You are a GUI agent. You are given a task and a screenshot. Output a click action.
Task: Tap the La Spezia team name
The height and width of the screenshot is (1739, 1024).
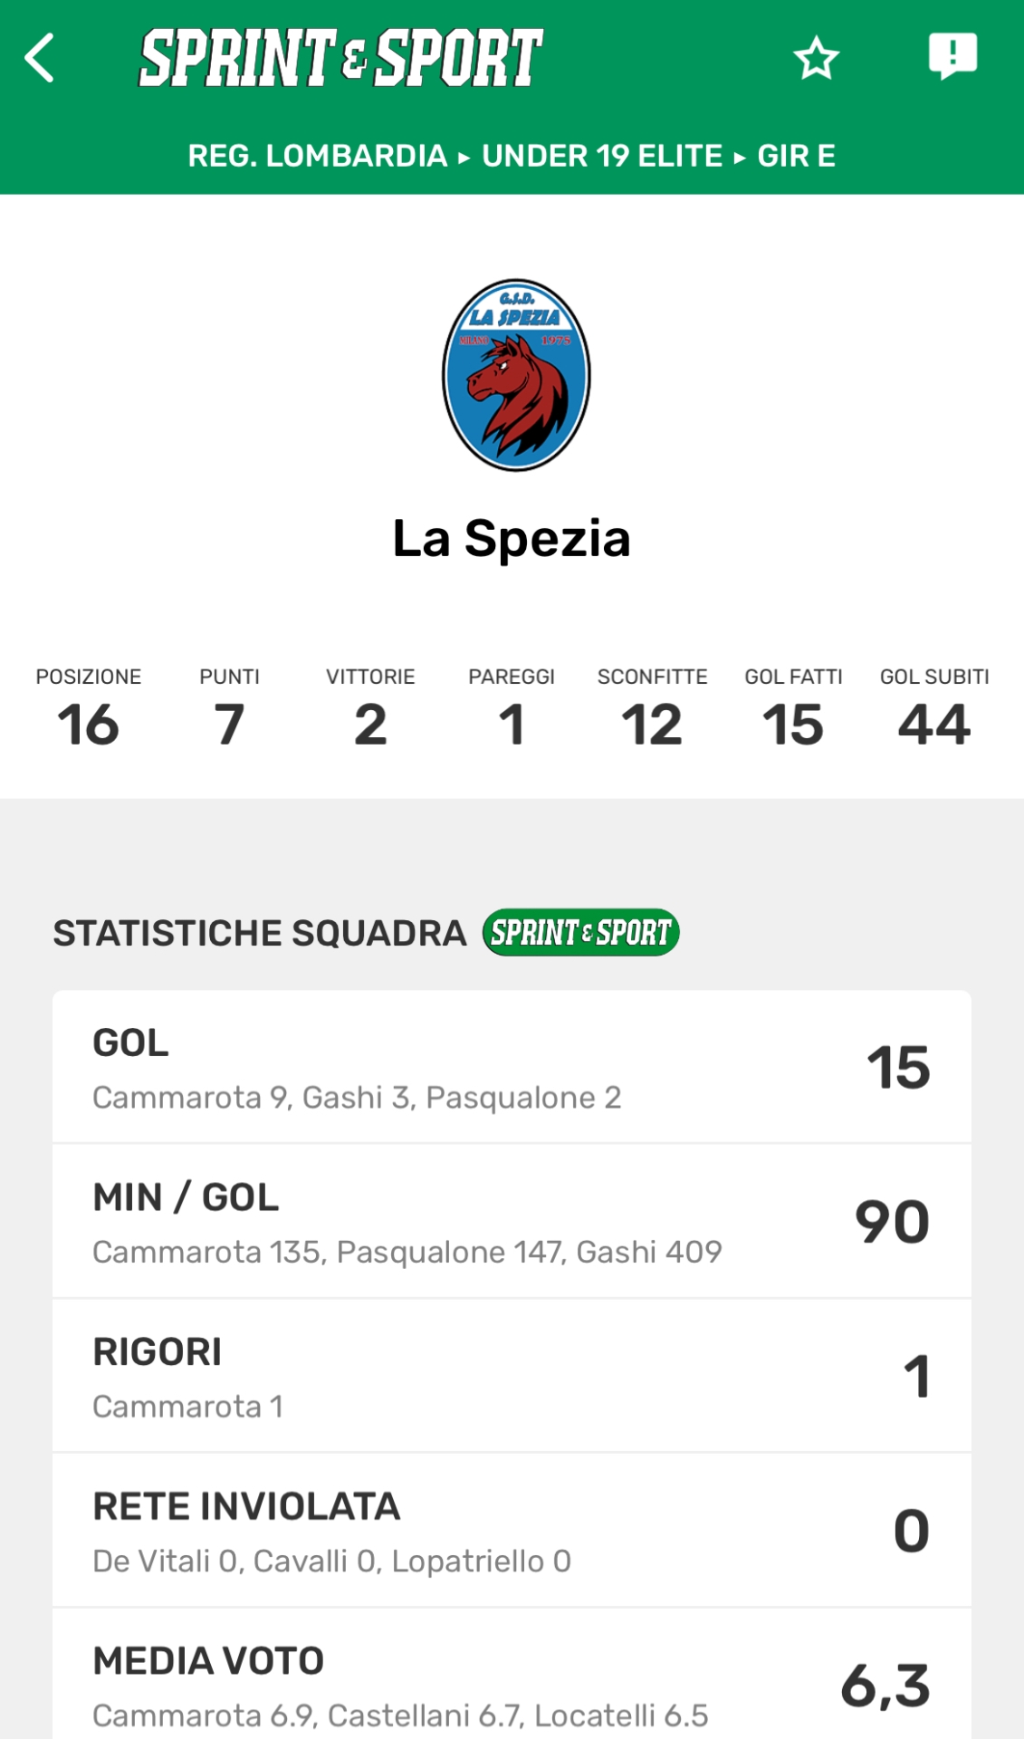(x=512, y=539)
